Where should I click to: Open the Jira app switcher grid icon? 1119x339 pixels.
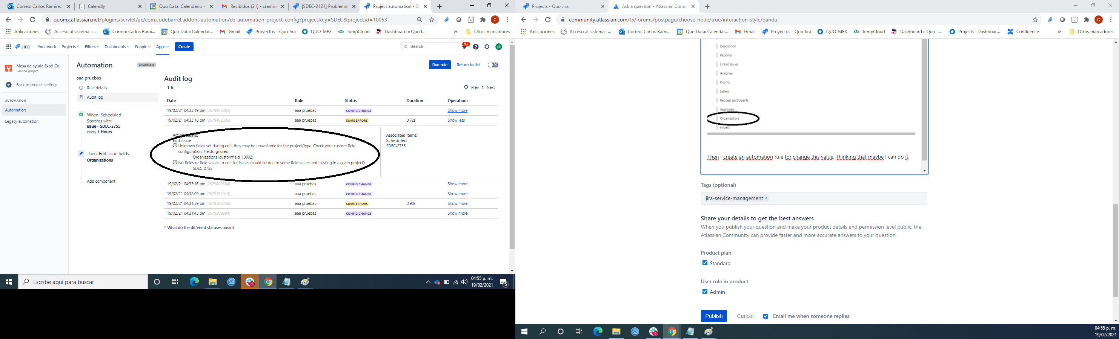[8, 47]
